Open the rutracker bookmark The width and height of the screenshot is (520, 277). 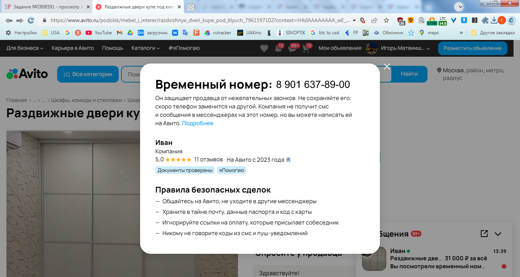[218, 33]
